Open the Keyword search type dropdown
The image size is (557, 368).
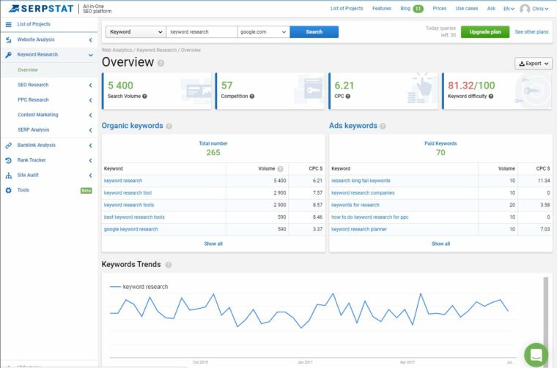point(136,32)
